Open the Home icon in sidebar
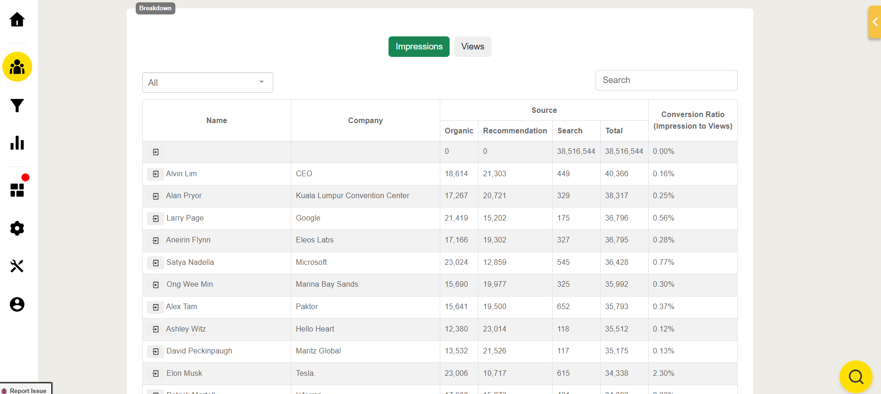Image resolution: width=881 pixels, height=394 pixels. coord(17,20)
